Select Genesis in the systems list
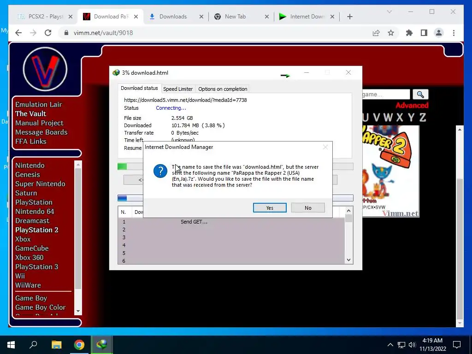This screenshot has width=472, height=354. (27, 175)
